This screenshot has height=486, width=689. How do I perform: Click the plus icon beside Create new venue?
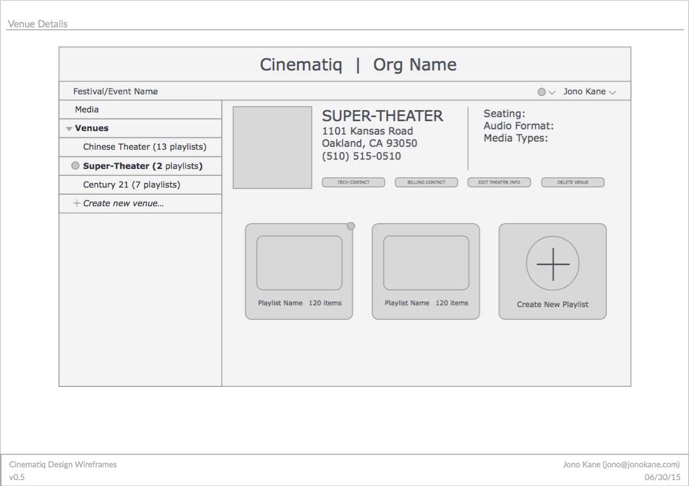[76, 203]
